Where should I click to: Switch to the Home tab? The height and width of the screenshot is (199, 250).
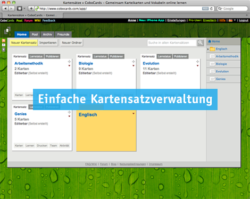pos(22,35)
